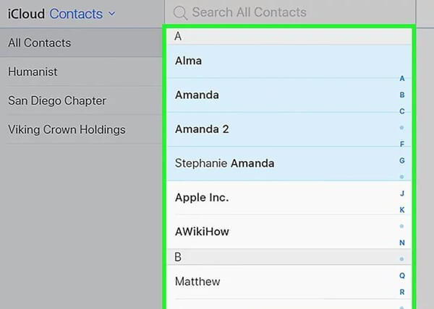Click the magnifying glass search icon

(180, 12)
